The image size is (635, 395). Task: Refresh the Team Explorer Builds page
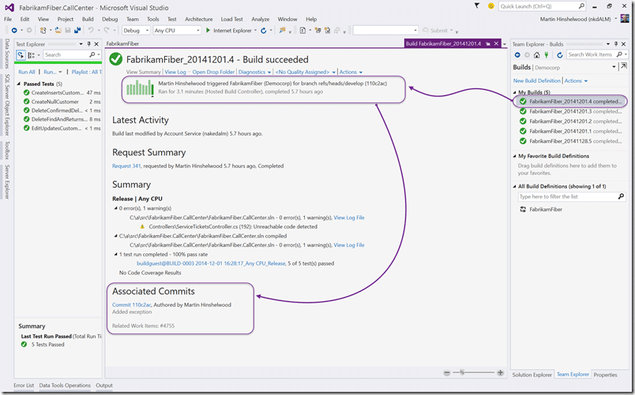pyautogui.click(x=560, y=55)
